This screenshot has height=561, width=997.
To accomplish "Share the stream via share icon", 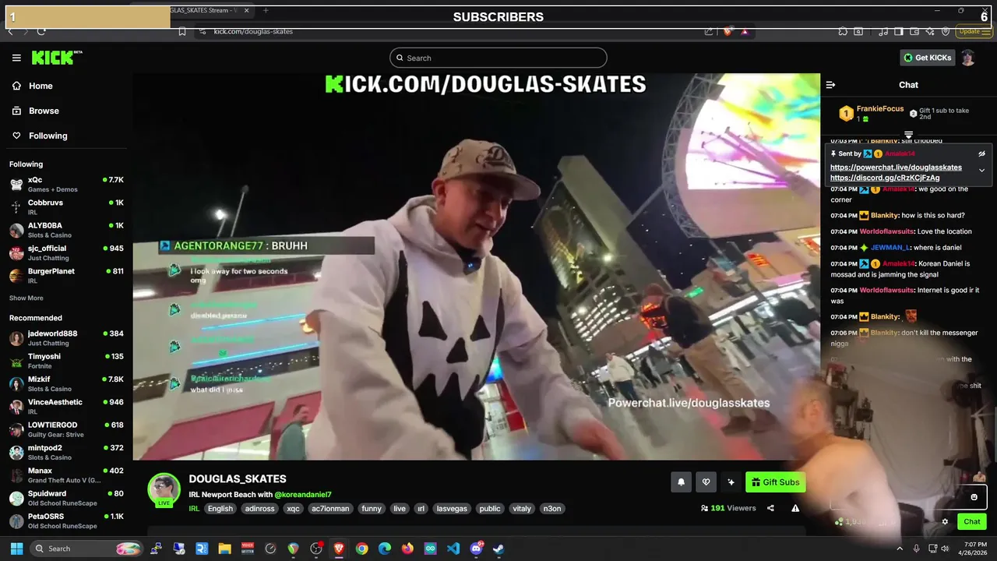I will (770, 508).
